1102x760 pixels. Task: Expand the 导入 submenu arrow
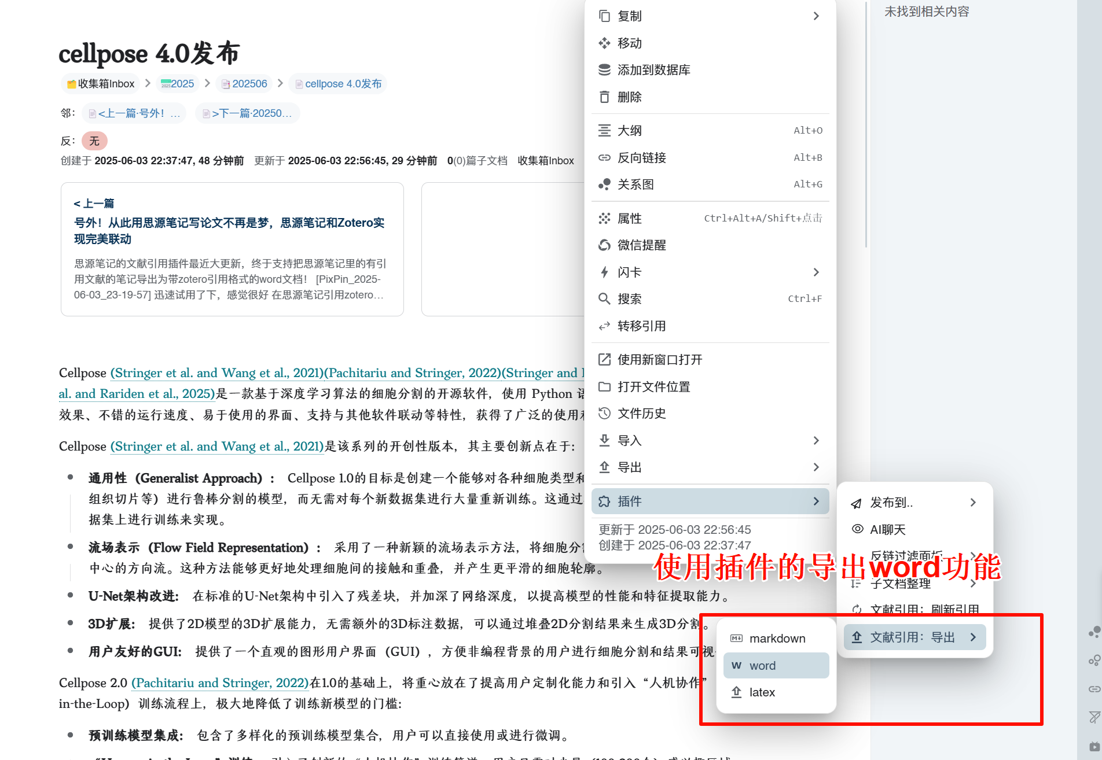(x=816, y=441)
